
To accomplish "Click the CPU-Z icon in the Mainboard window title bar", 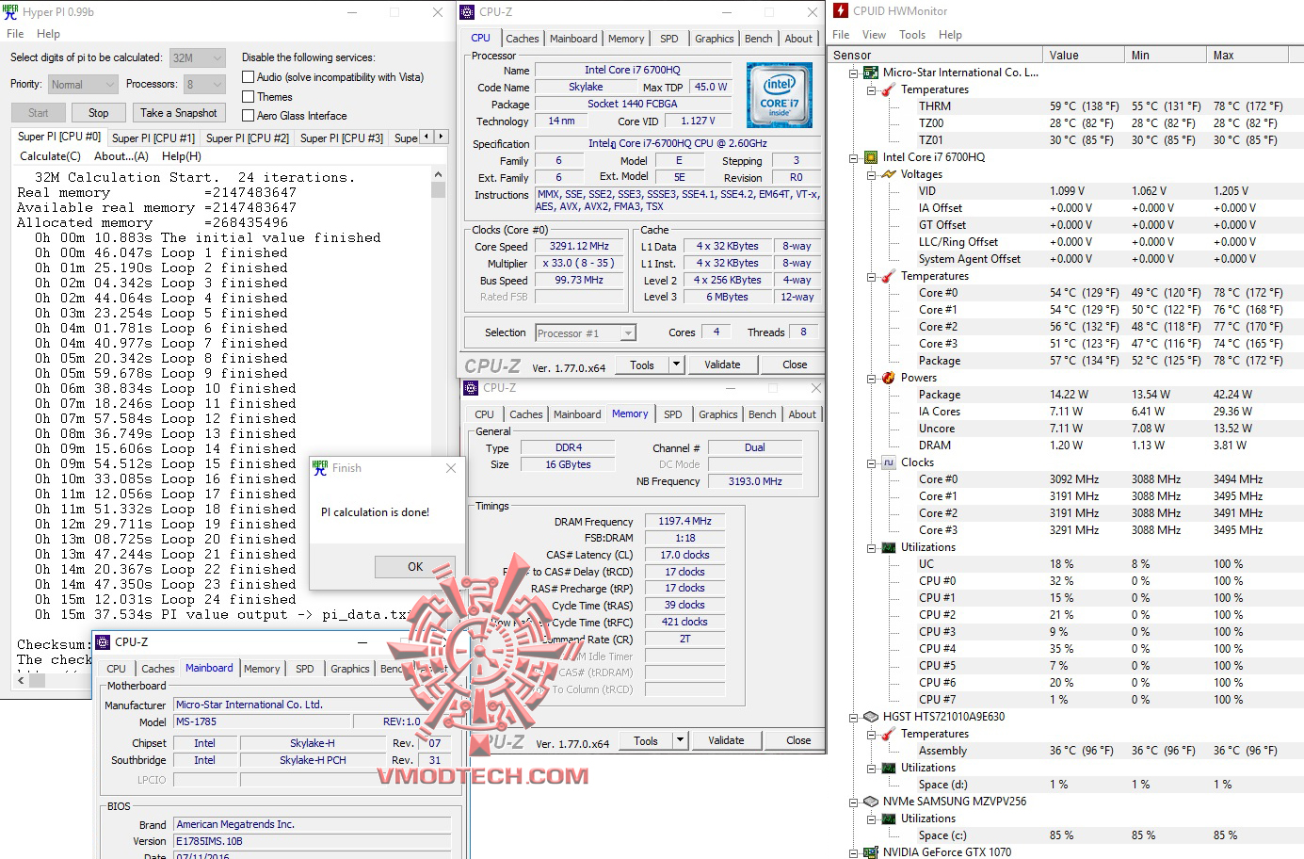I will pos(103,642).
